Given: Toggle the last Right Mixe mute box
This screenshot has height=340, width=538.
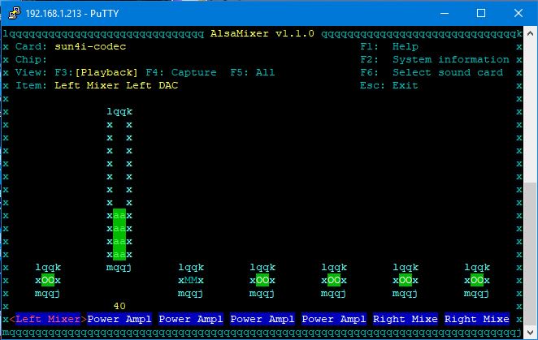Looking at the screenshot, I should click(x=477, y=280).
